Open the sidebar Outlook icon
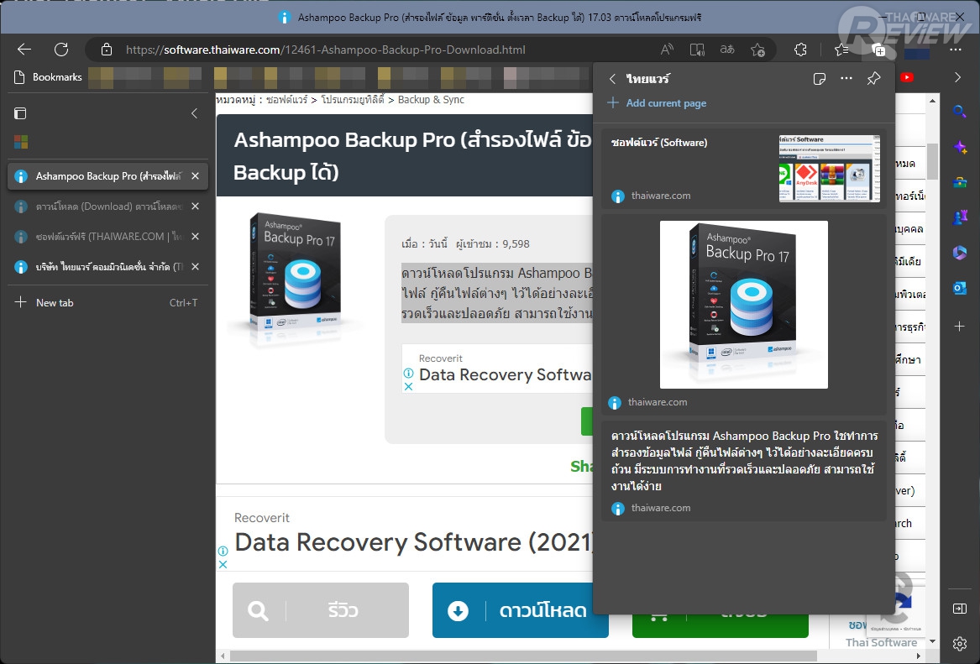This screenshot has height=664, width=980. coord(959,288)
